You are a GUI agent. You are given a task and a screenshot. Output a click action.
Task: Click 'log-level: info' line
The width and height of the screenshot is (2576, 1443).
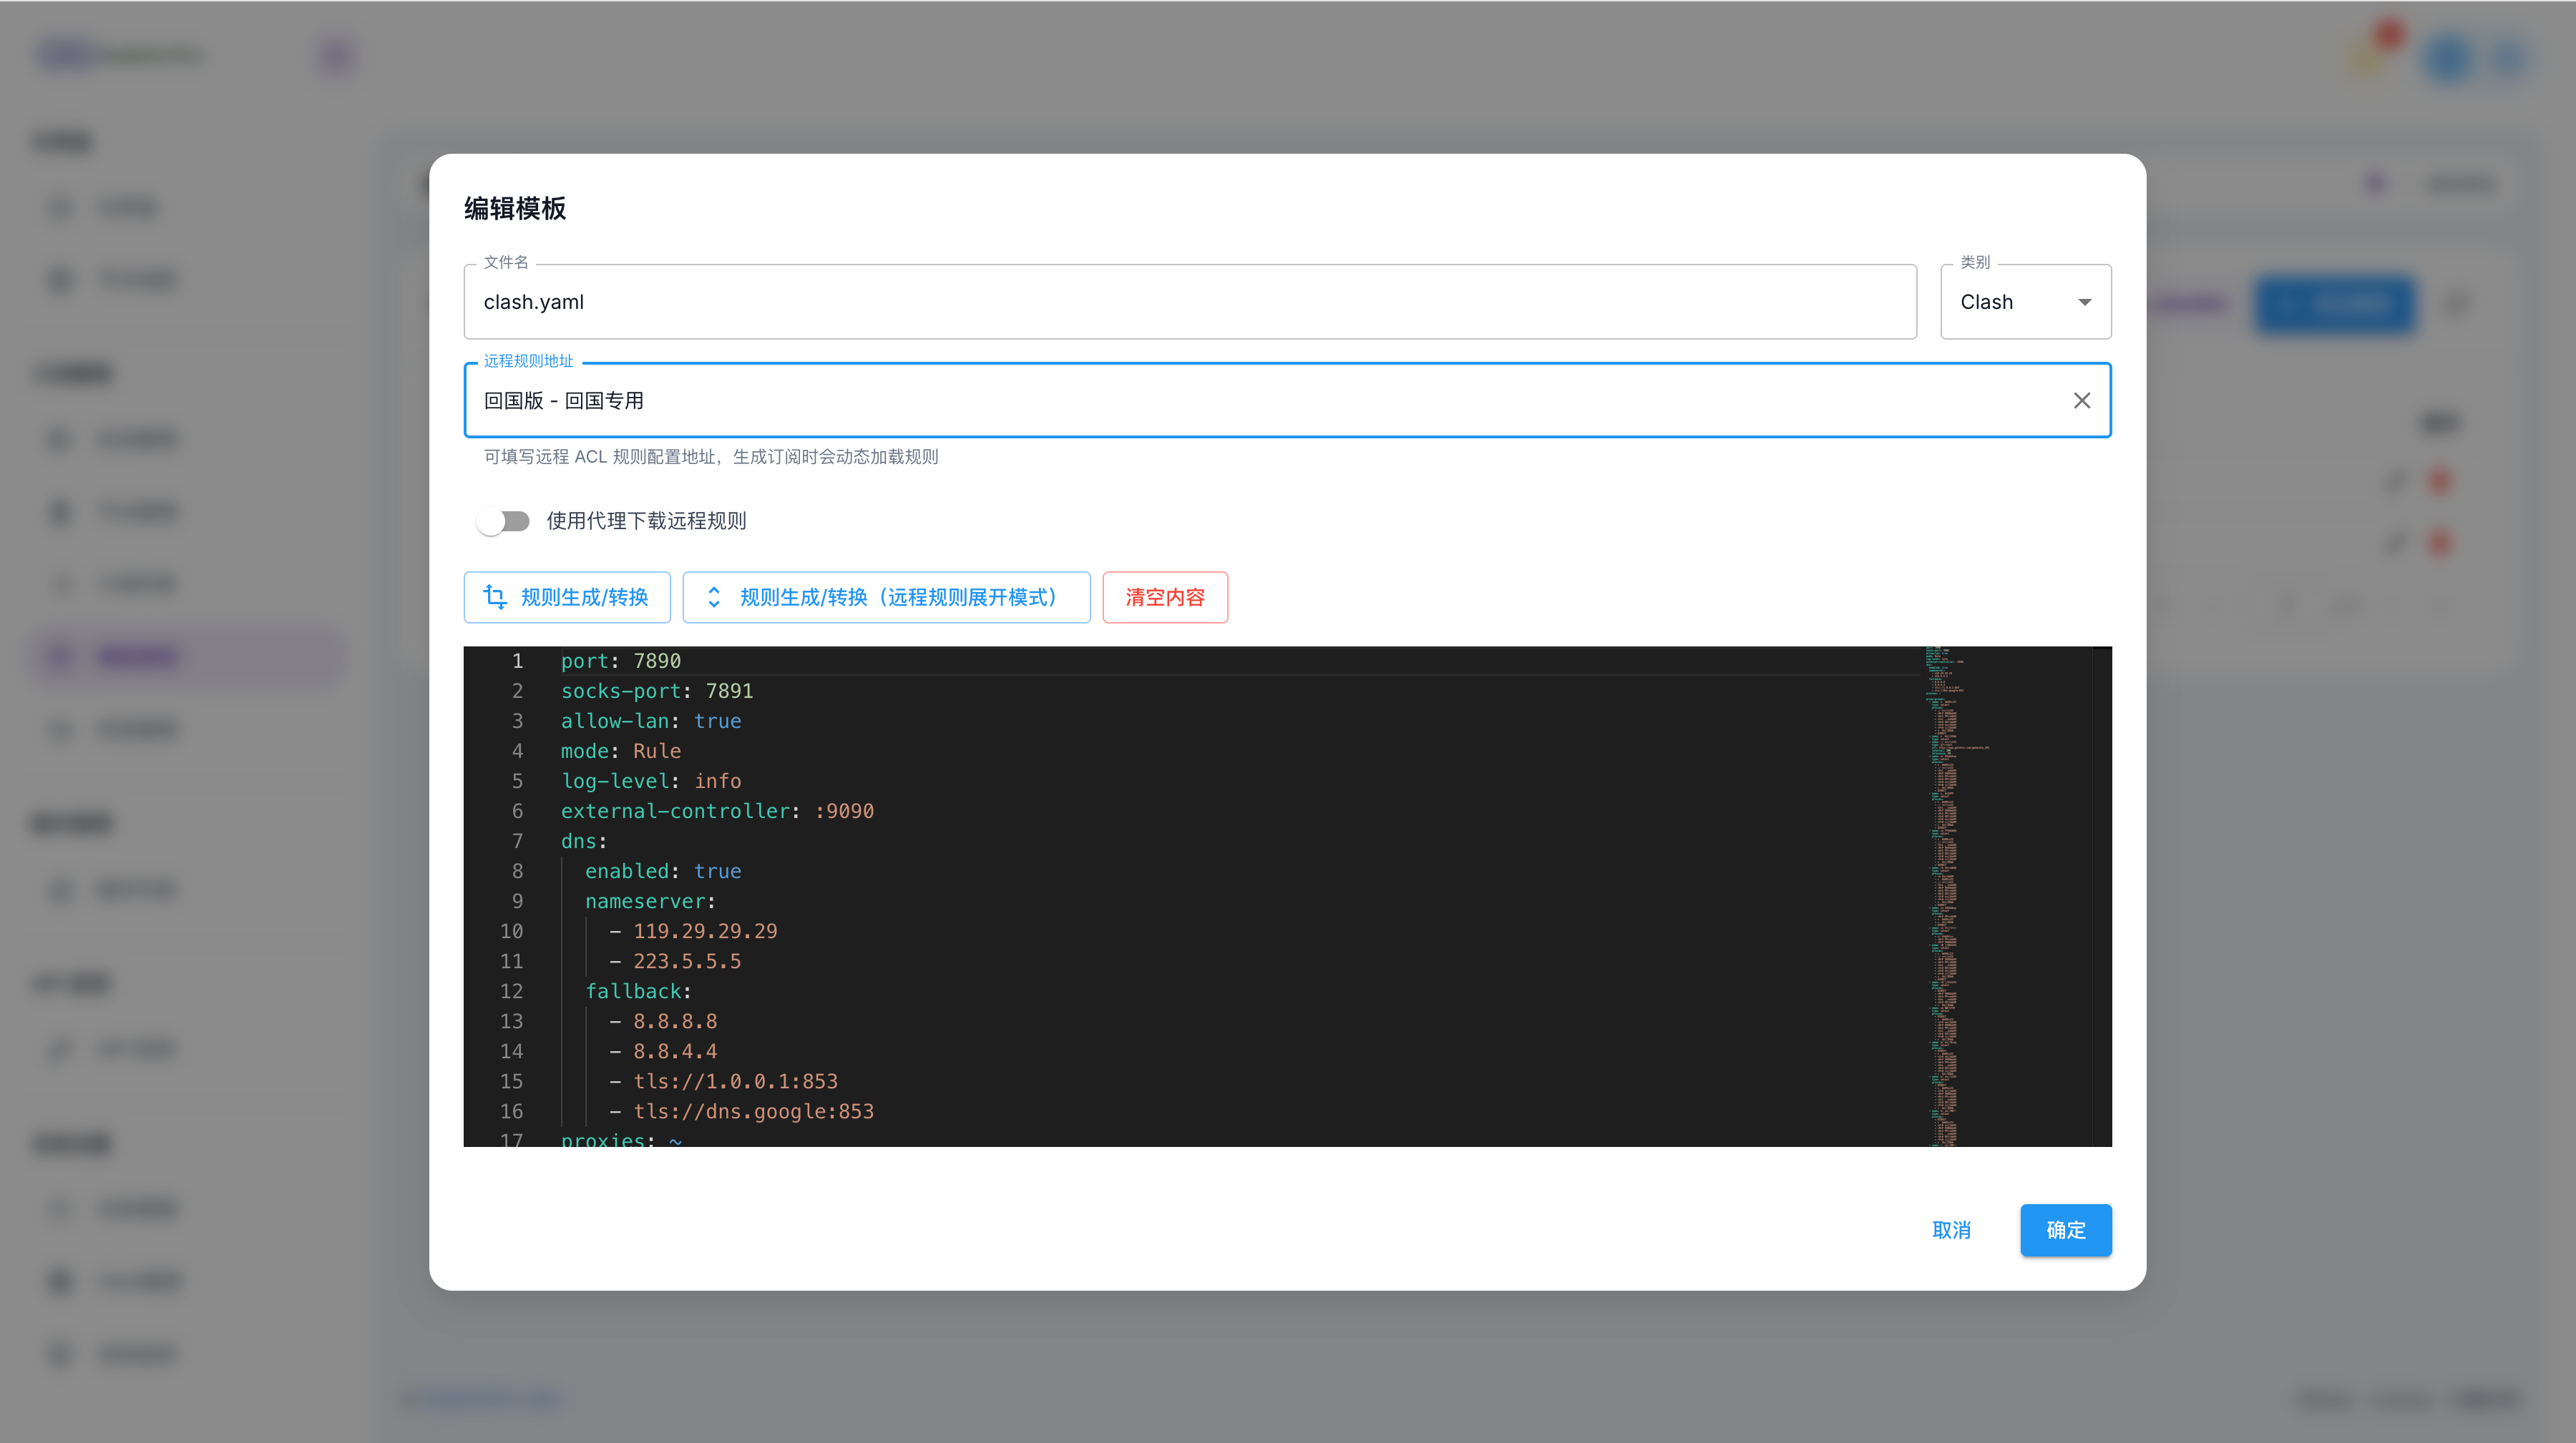pos(650,780)
